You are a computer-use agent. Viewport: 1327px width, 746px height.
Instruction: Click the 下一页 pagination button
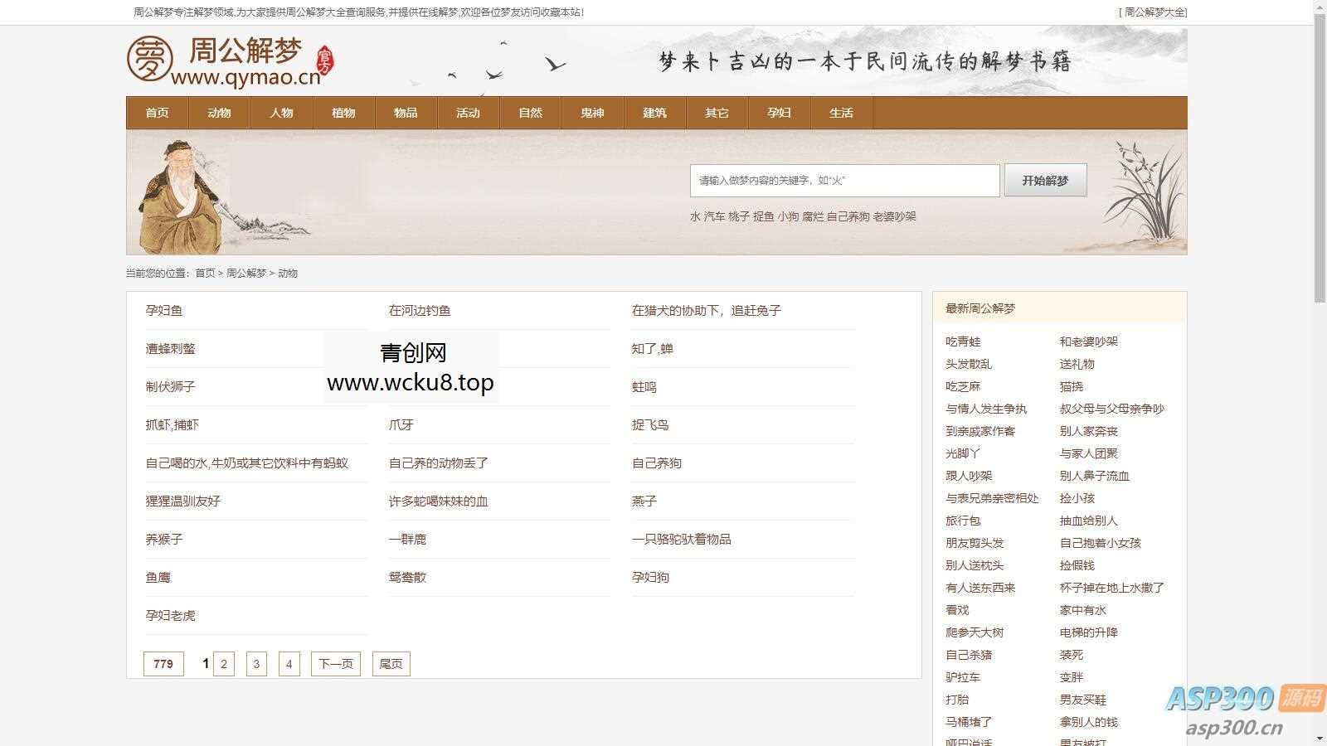point(335,663)
